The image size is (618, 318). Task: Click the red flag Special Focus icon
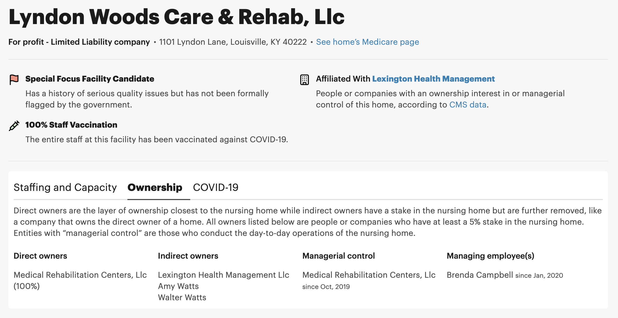pyautogui.click(x=14, y=79)
